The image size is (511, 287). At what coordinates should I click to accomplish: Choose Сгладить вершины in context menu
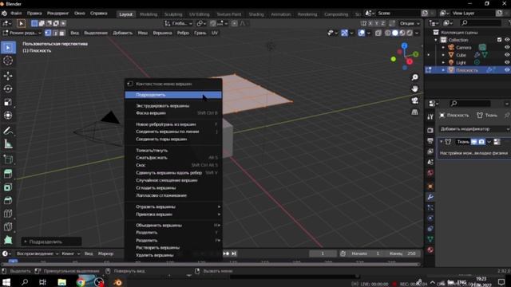173,188
